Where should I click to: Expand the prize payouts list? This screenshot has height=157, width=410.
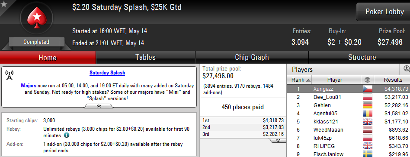(278, 140)
